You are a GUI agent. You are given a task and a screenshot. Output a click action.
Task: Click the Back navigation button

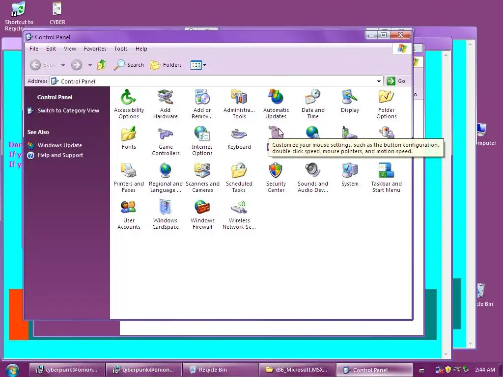[x=43, y=65]
